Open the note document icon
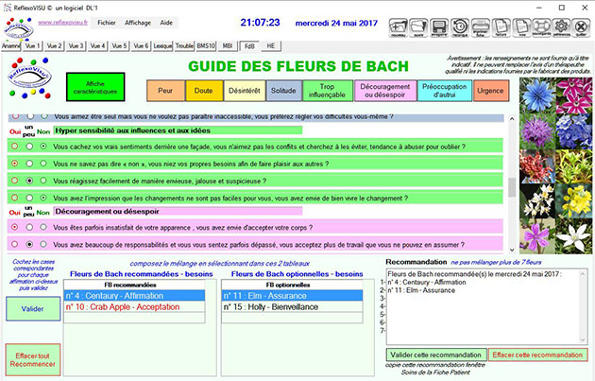Screen dimensions: 595x381 coord(521,27)
